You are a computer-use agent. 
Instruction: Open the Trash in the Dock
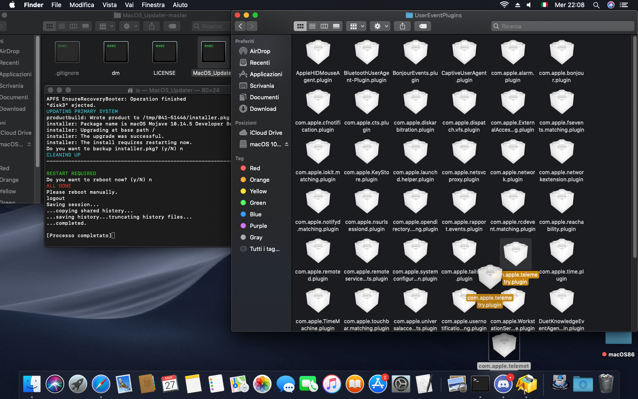coord(606,384)
